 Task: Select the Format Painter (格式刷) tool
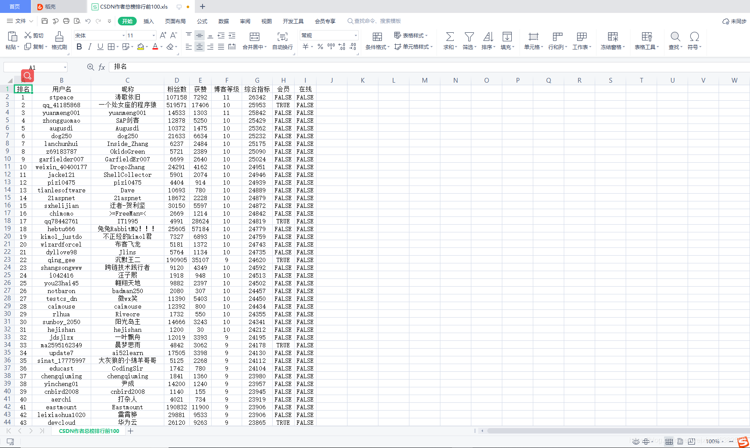click(59, 40)
